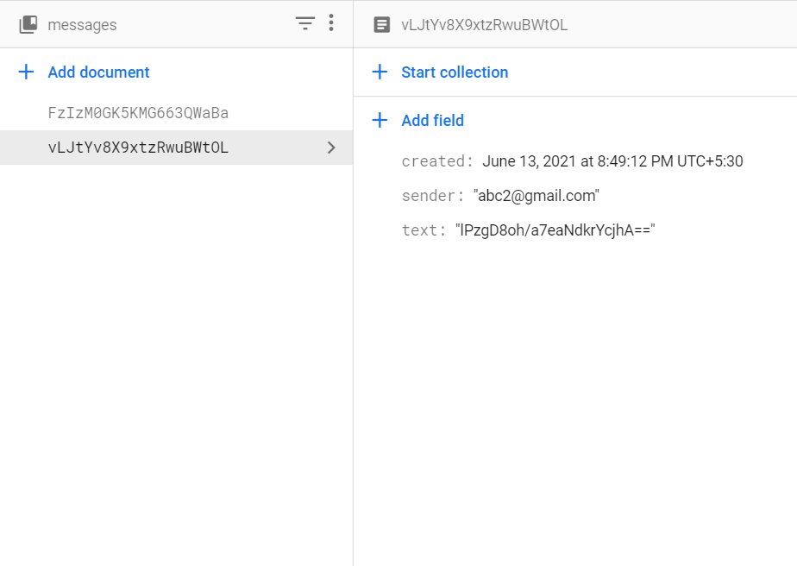Select the filter list icon in messages header
Viewport: 797px width, 566px height.
click(x=304, y=23)
